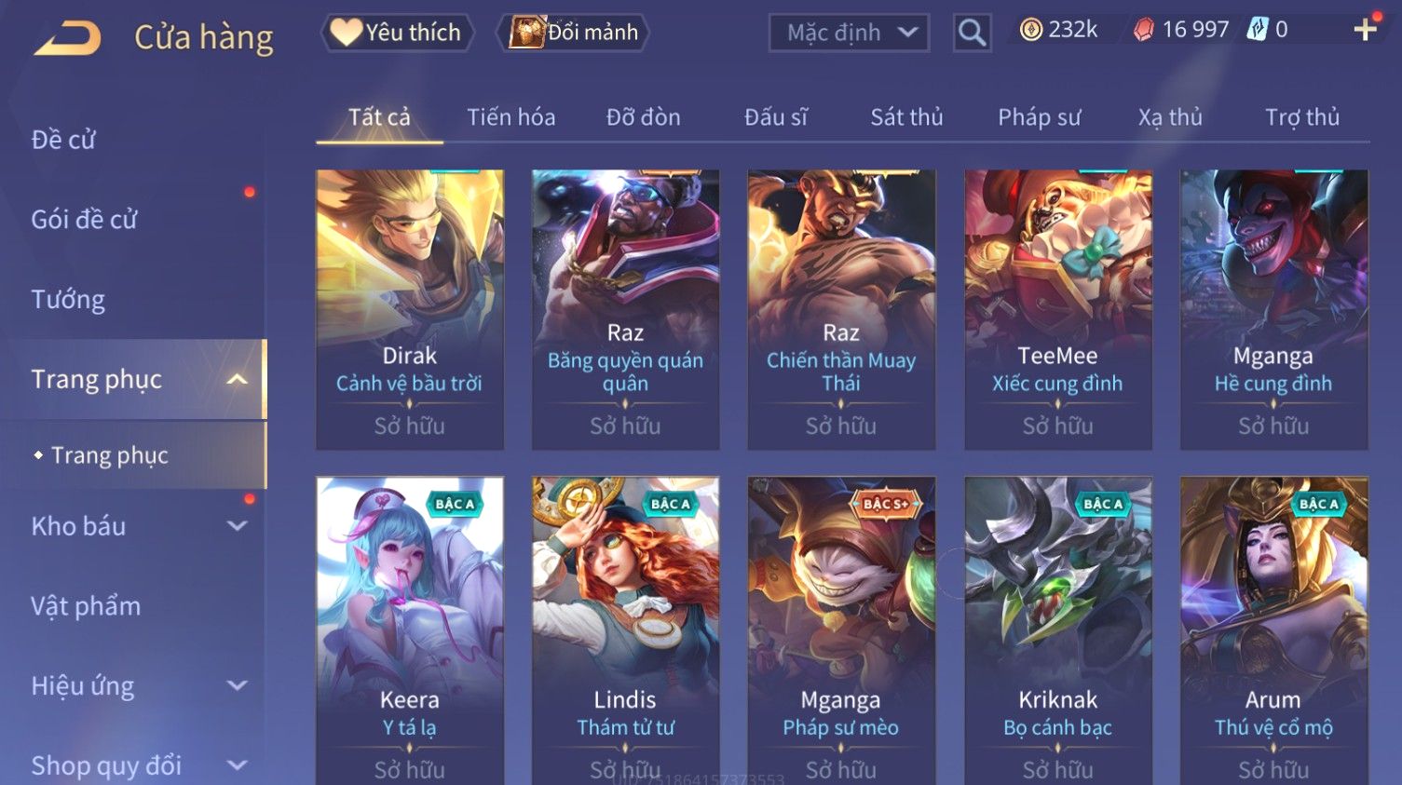Image resolution: width=1402 pixels, height=785 pixels.
Task: Click the plus icon to add currency
Action: coord(1366,30)
